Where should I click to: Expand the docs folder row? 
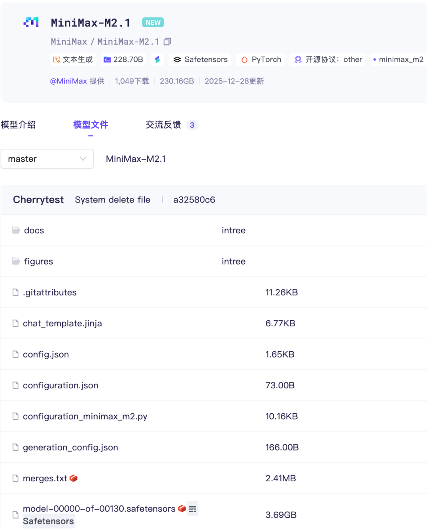[34, 230]
